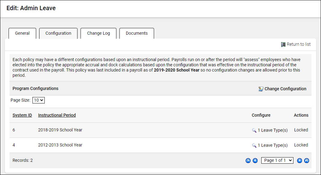The width and height of the screenshot is (321, 175).
Task: Open 1 Leave Type(s) for 2012-2013 row
Action: coord(273,145)
